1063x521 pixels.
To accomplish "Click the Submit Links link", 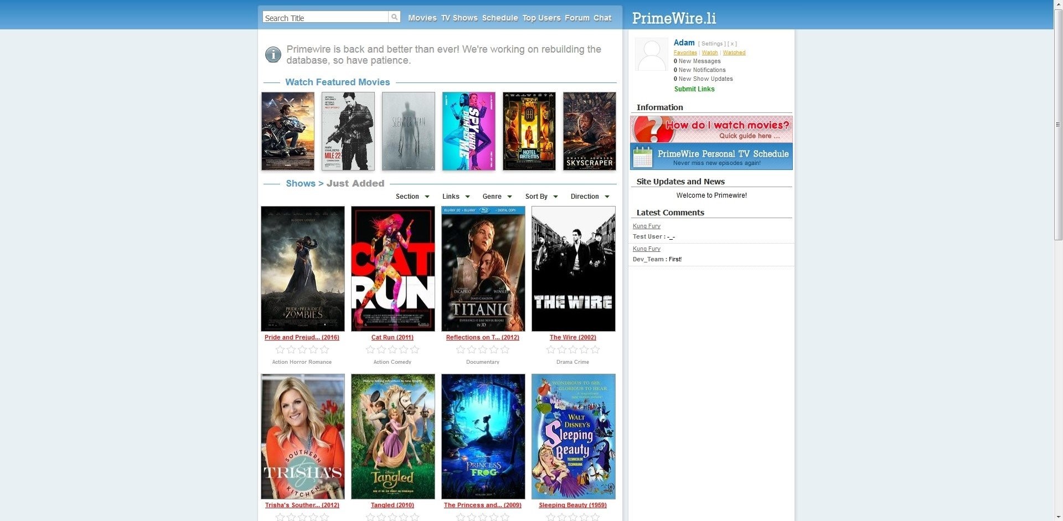I will 694,89.
